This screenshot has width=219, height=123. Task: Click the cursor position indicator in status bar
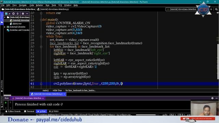pos(165,115)
